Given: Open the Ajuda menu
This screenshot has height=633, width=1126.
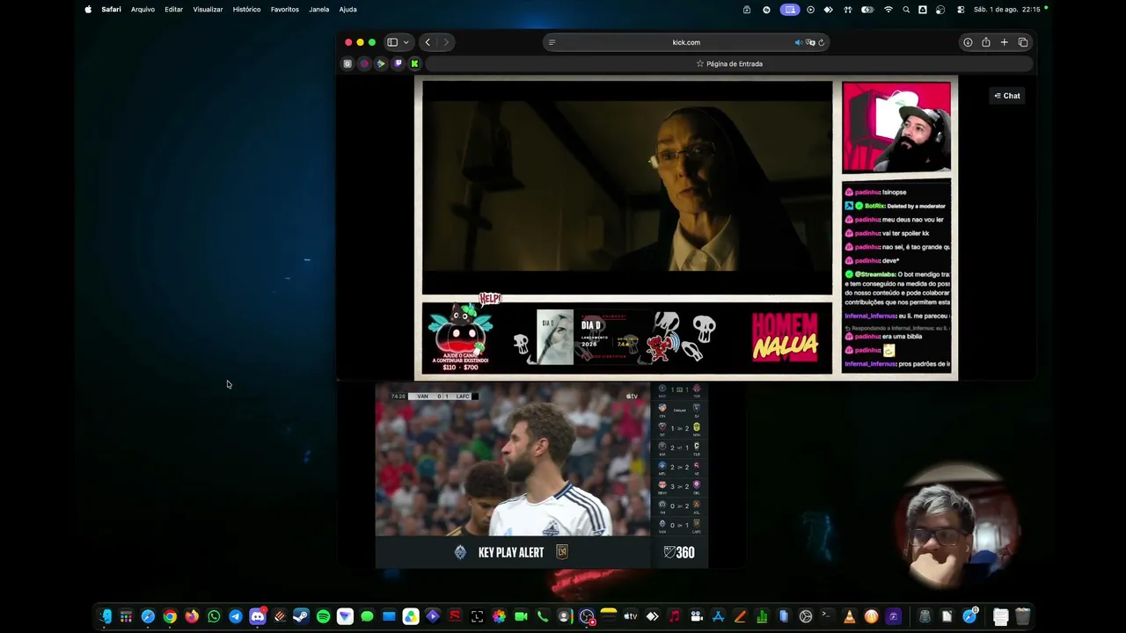Looking at the screenshot, I should coord(347,10).
